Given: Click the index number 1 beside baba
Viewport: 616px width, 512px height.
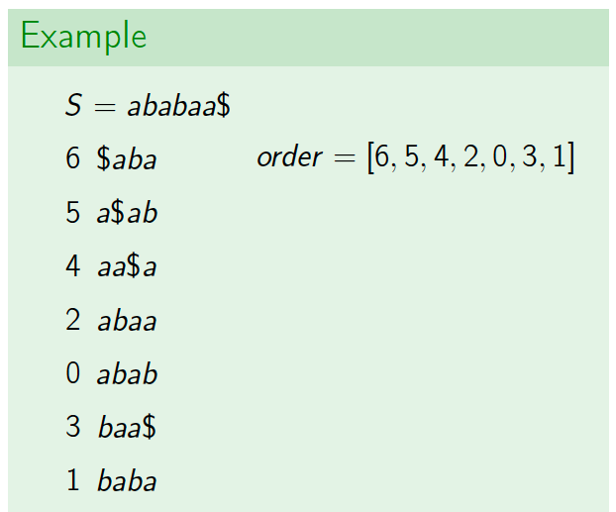Looking at the screenshot, I should click(x=73, y=479).
